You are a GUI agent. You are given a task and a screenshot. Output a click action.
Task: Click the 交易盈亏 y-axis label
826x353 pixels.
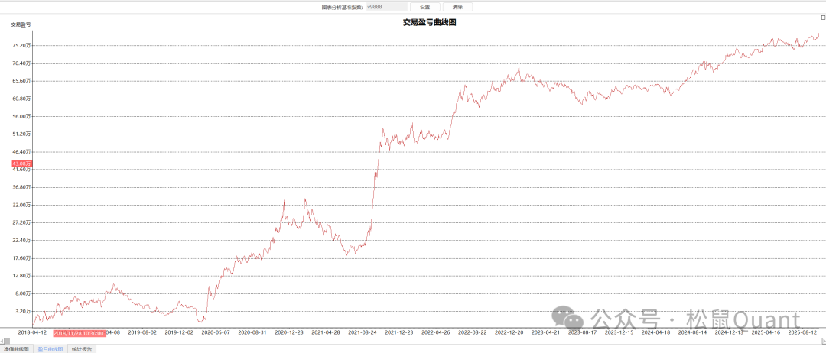coord(21,24)
